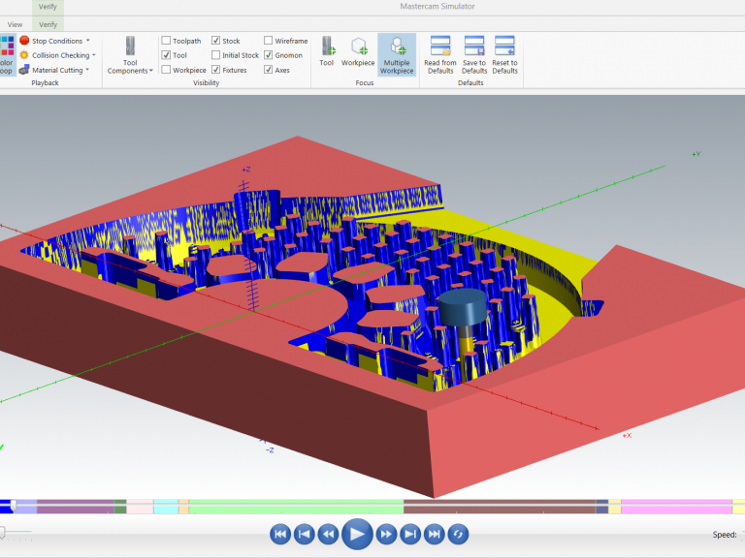Uncheck the Gnomon checkbox
The width and height of the screenshot is (745, 558).
click(268, 55)
